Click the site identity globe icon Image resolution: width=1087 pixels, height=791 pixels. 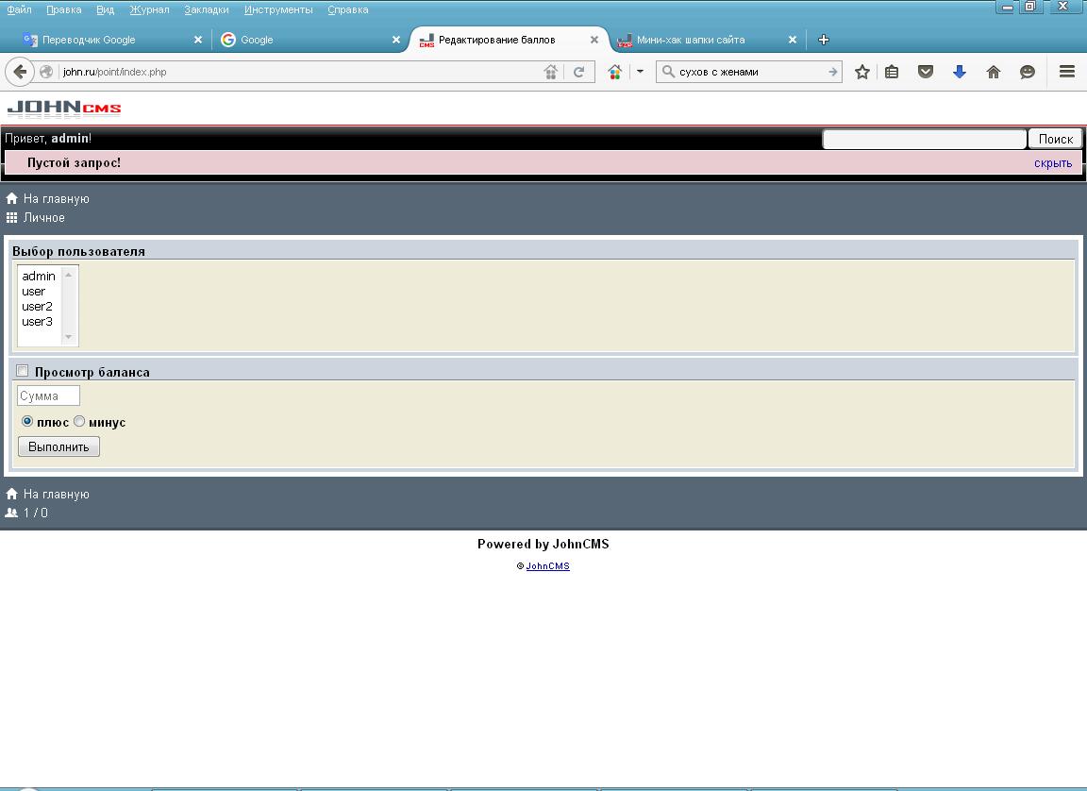coord(46,72)
